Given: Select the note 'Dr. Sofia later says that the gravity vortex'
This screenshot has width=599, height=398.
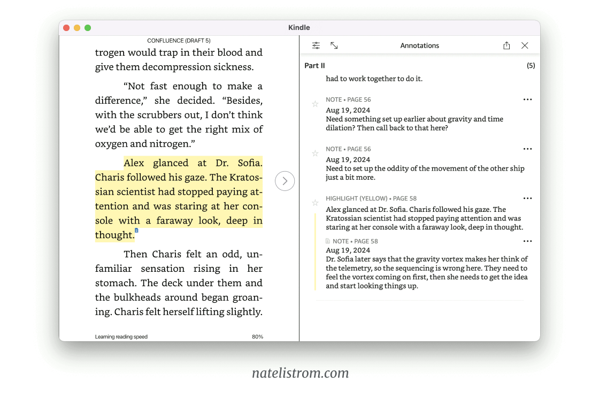Looking at the screenshot, I should 427,272.
